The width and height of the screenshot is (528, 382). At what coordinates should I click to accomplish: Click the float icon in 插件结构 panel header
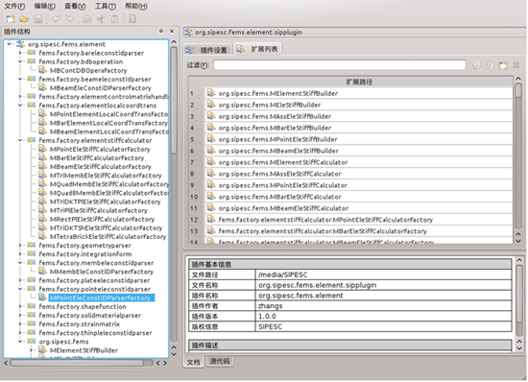161,32
